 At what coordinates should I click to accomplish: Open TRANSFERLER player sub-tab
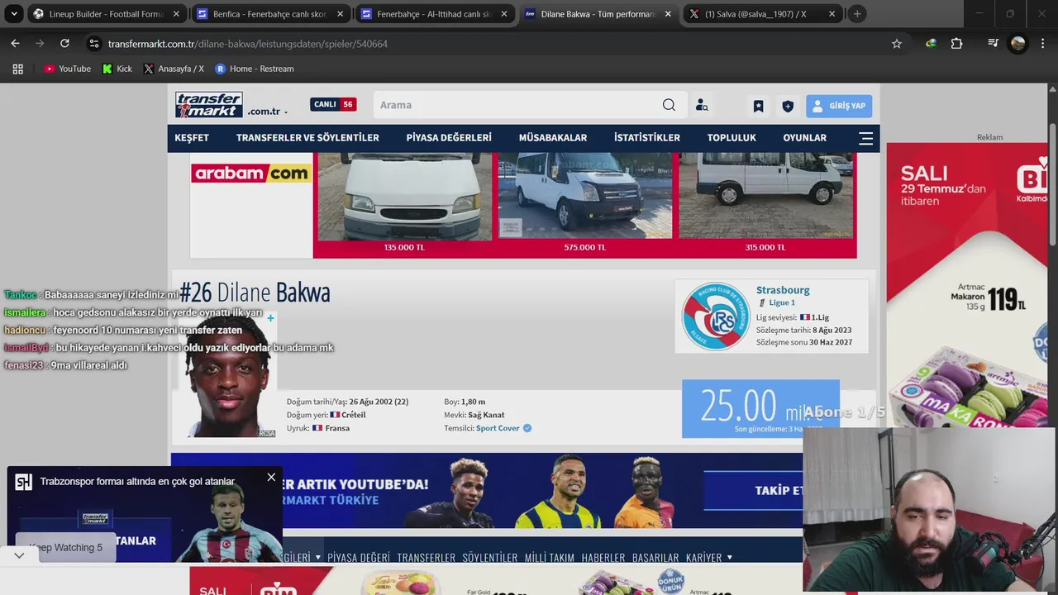coord(427,558)
